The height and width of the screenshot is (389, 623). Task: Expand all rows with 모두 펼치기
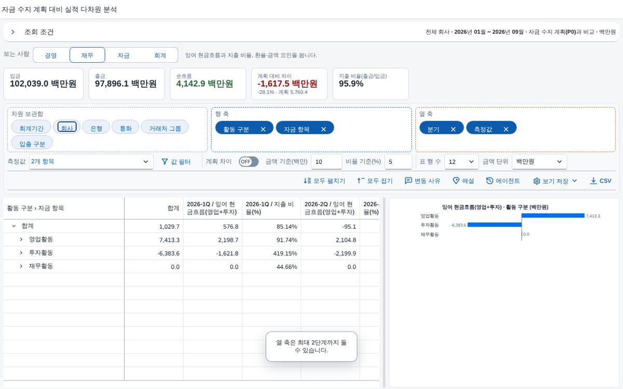[x=324, y=181]
